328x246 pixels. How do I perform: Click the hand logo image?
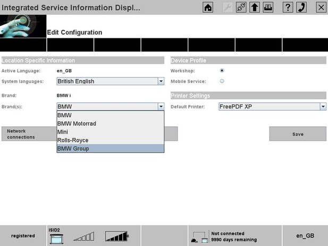pos(23,26)
